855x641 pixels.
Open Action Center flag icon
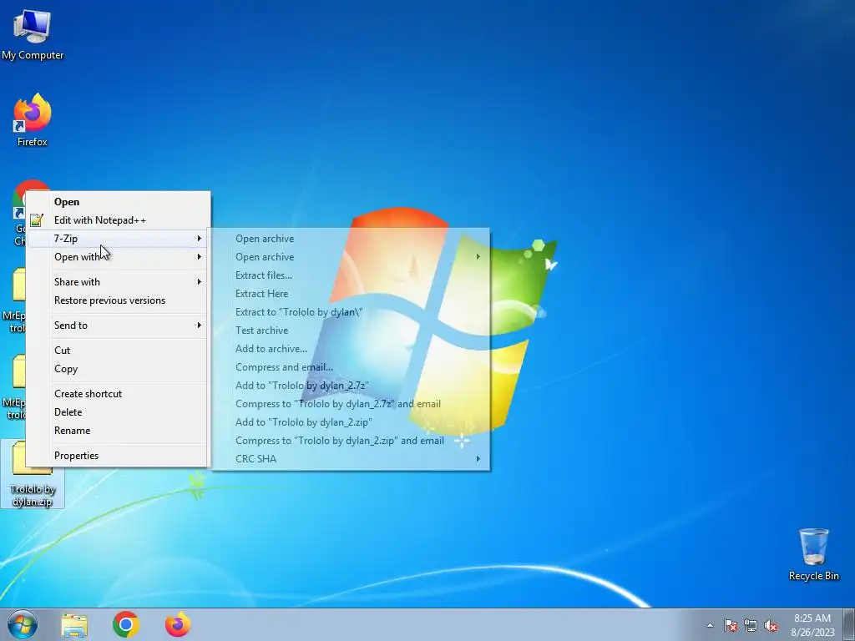point(731,625)
